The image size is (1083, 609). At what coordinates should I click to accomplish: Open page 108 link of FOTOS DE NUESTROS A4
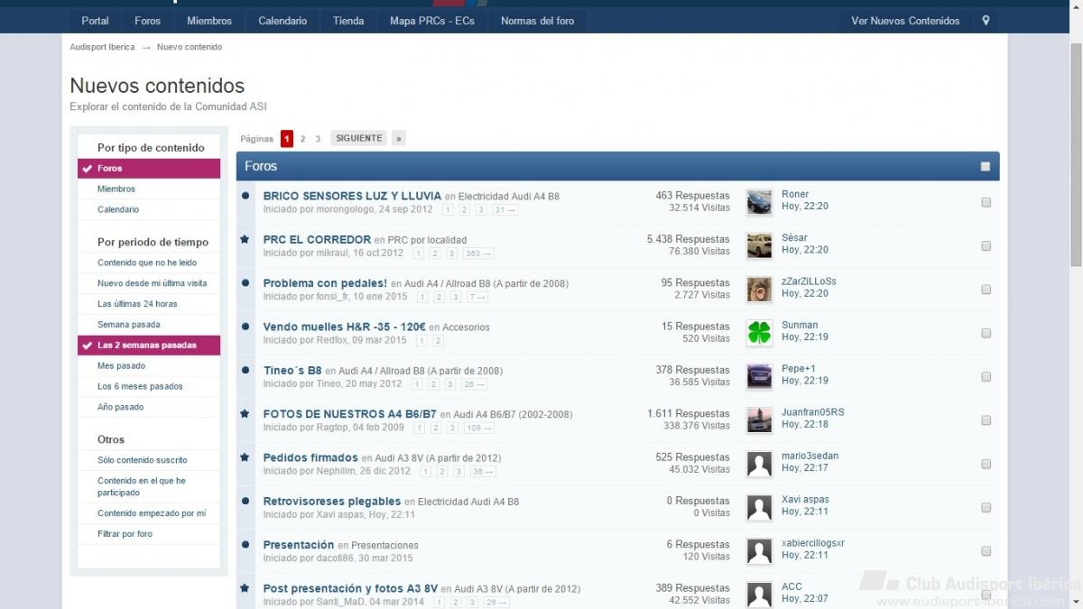477,428
